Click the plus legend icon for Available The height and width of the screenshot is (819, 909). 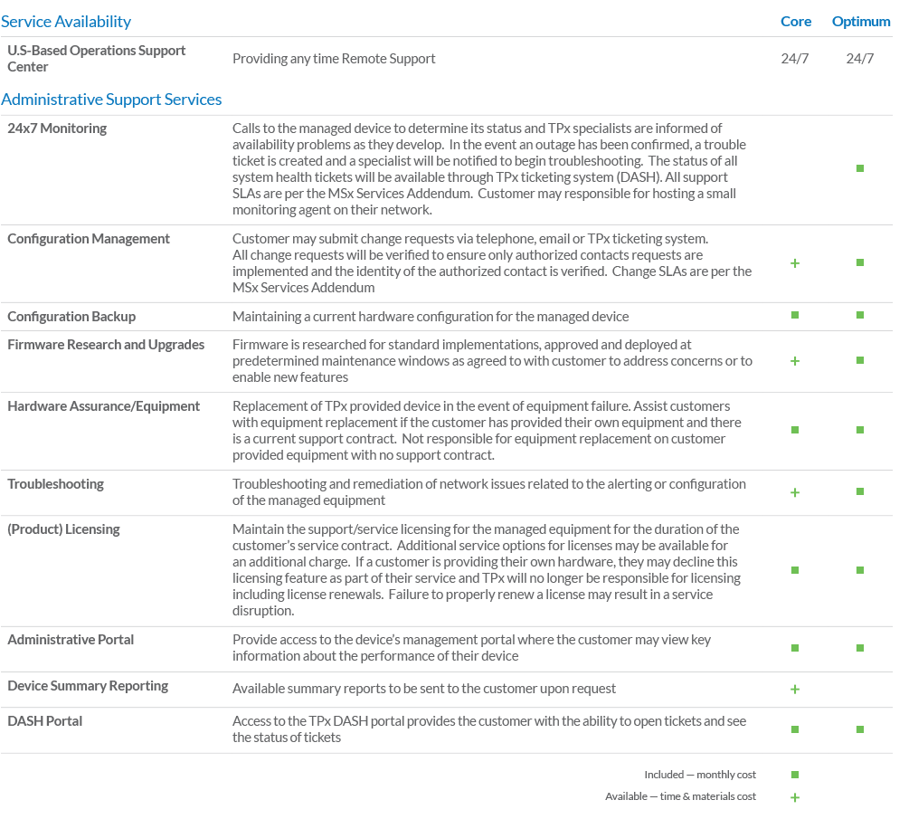click(795, 797)
